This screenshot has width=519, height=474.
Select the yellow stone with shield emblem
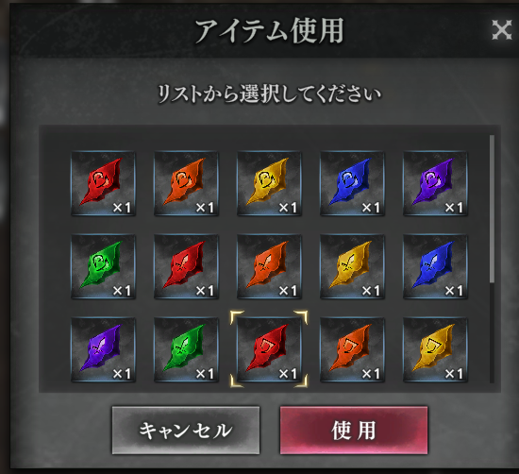[436, 349]
